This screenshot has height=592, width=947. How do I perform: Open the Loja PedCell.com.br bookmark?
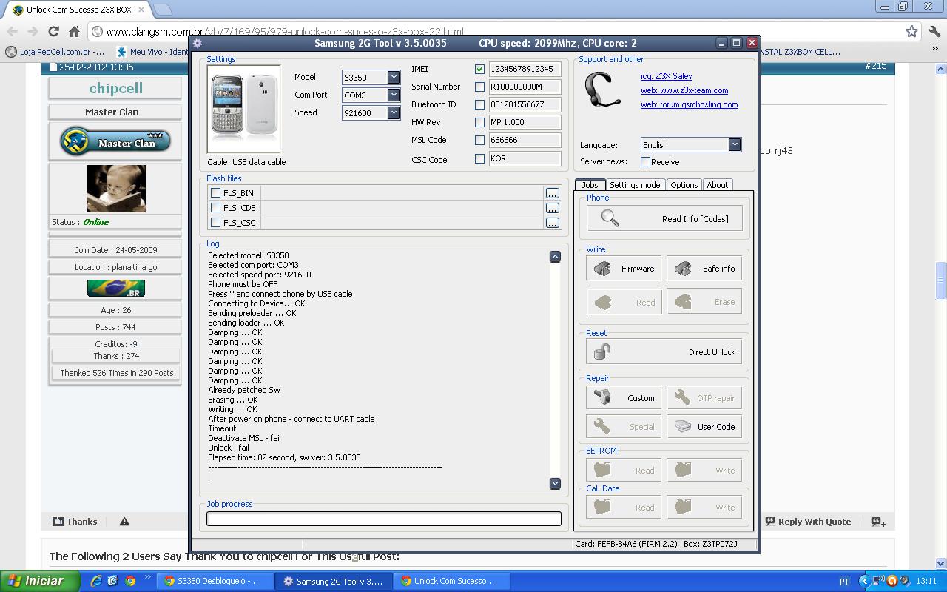pos(55,52)
